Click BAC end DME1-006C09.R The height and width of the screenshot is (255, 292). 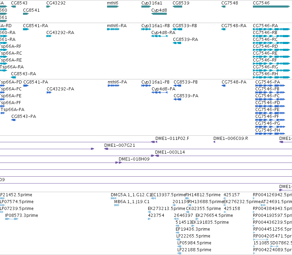(231, 138)
